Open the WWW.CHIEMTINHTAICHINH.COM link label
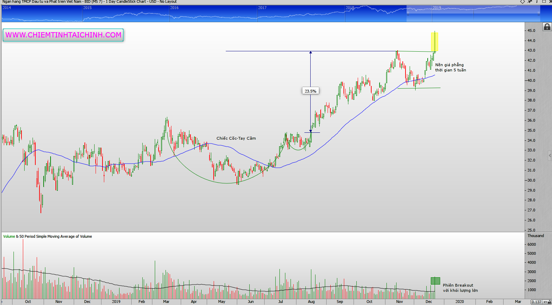This screenshot has height=305, width=552. tap(63, 35)
